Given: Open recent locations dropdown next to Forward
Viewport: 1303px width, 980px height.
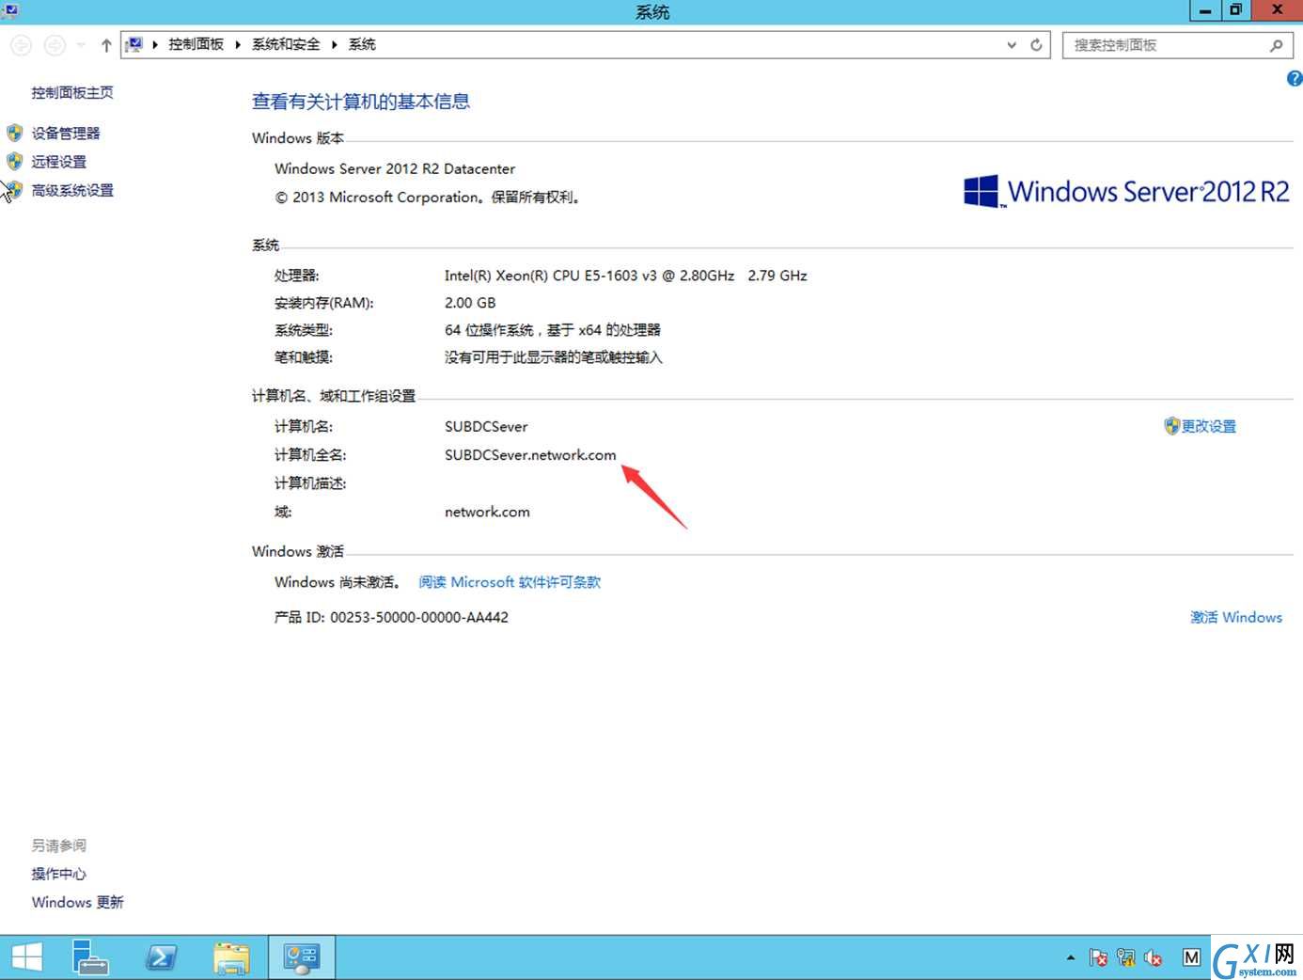Looking at the screenshot, I should coord(81,45).
